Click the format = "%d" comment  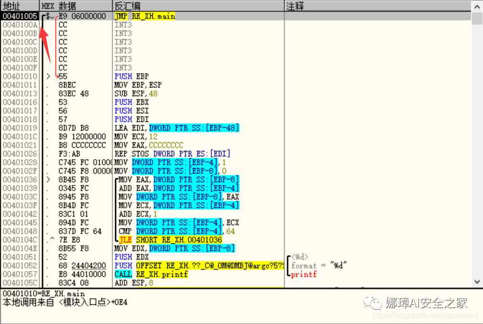pyautogui.click(x=319, y=266)
